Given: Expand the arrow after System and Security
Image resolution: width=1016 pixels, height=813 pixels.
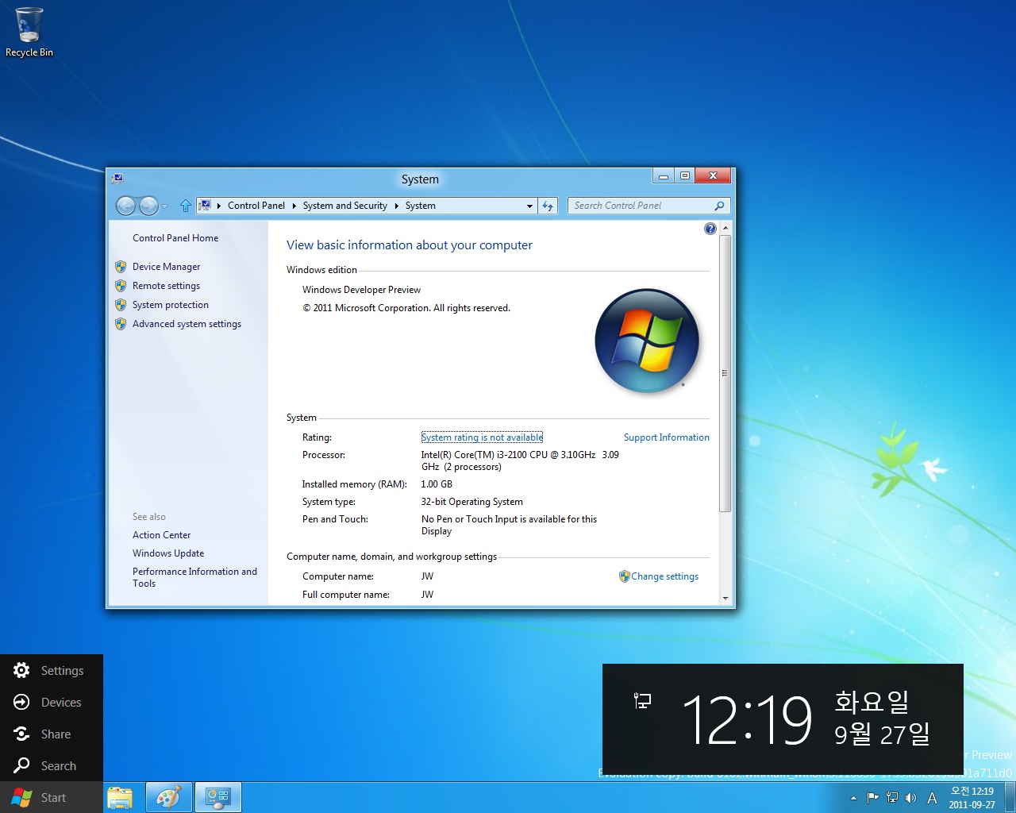Looking at the screenshot, I should 397,206.
